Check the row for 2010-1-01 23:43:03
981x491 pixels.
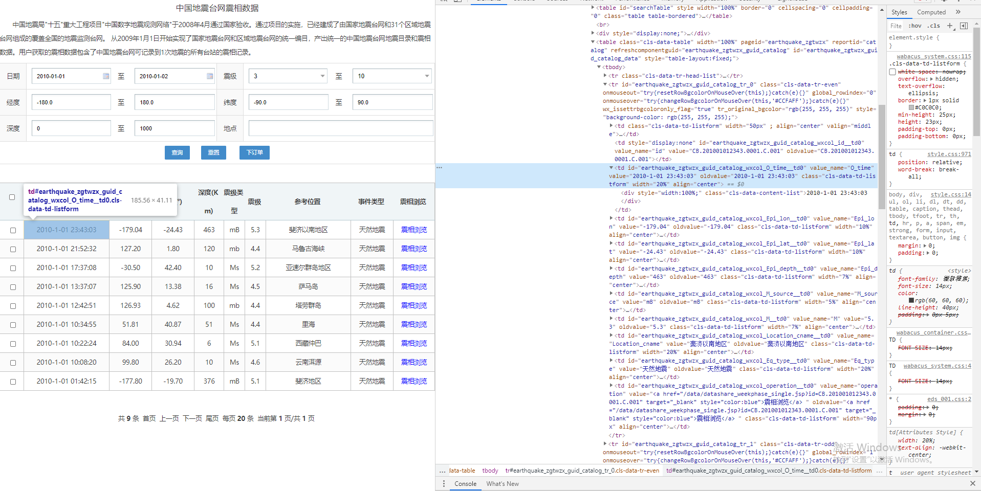13,230
